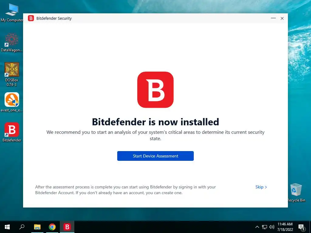The height and width of the screenshot is (233, 311).
Task: Select the DataWagon desktop shortcut
Action: pyautogui.click(x=12, y=42)
